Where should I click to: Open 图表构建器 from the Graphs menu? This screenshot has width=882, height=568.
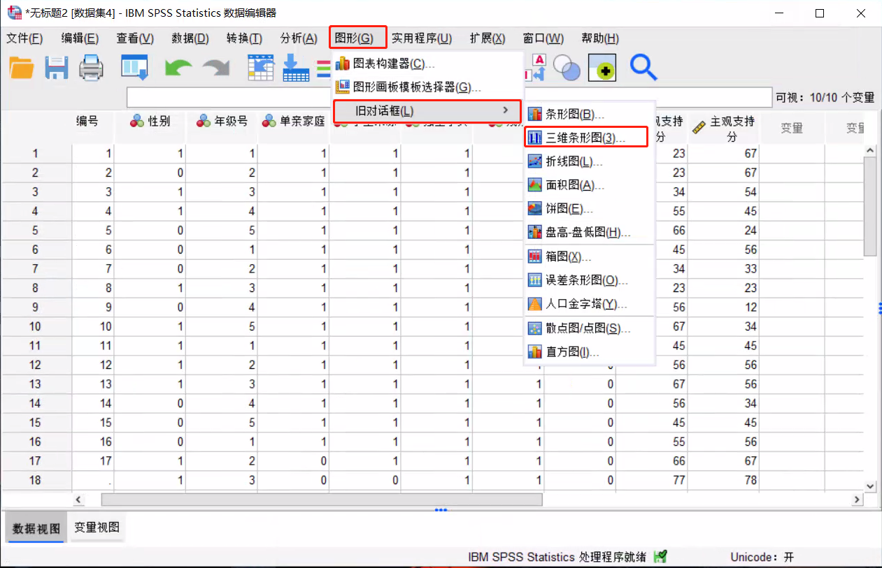point(388,63)
